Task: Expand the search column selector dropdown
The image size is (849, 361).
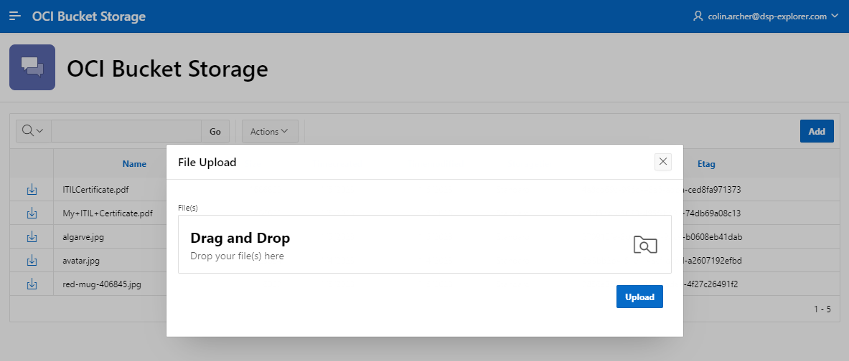Action: (x=34, y=131)
